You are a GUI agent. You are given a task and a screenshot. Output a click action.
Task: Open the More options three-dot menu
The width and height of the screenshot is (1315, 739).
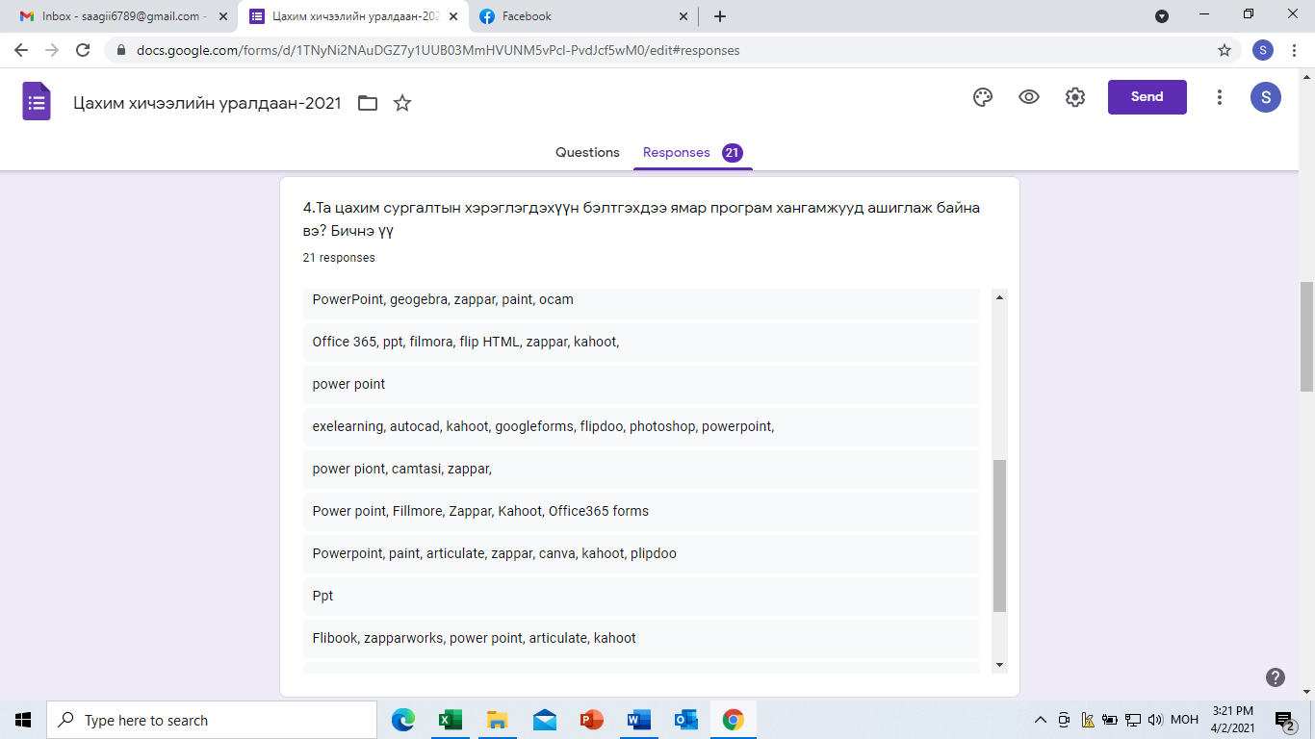1220,97
